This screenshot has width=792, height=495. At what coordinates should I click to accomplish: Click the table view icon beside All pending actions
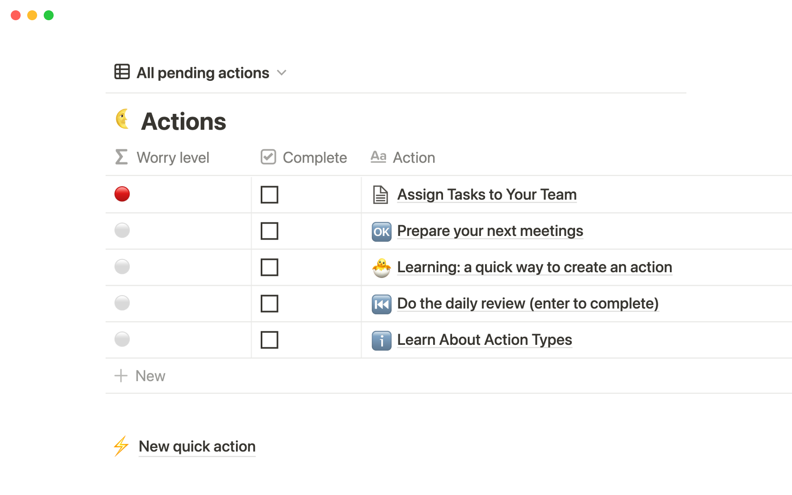(122, 72)
